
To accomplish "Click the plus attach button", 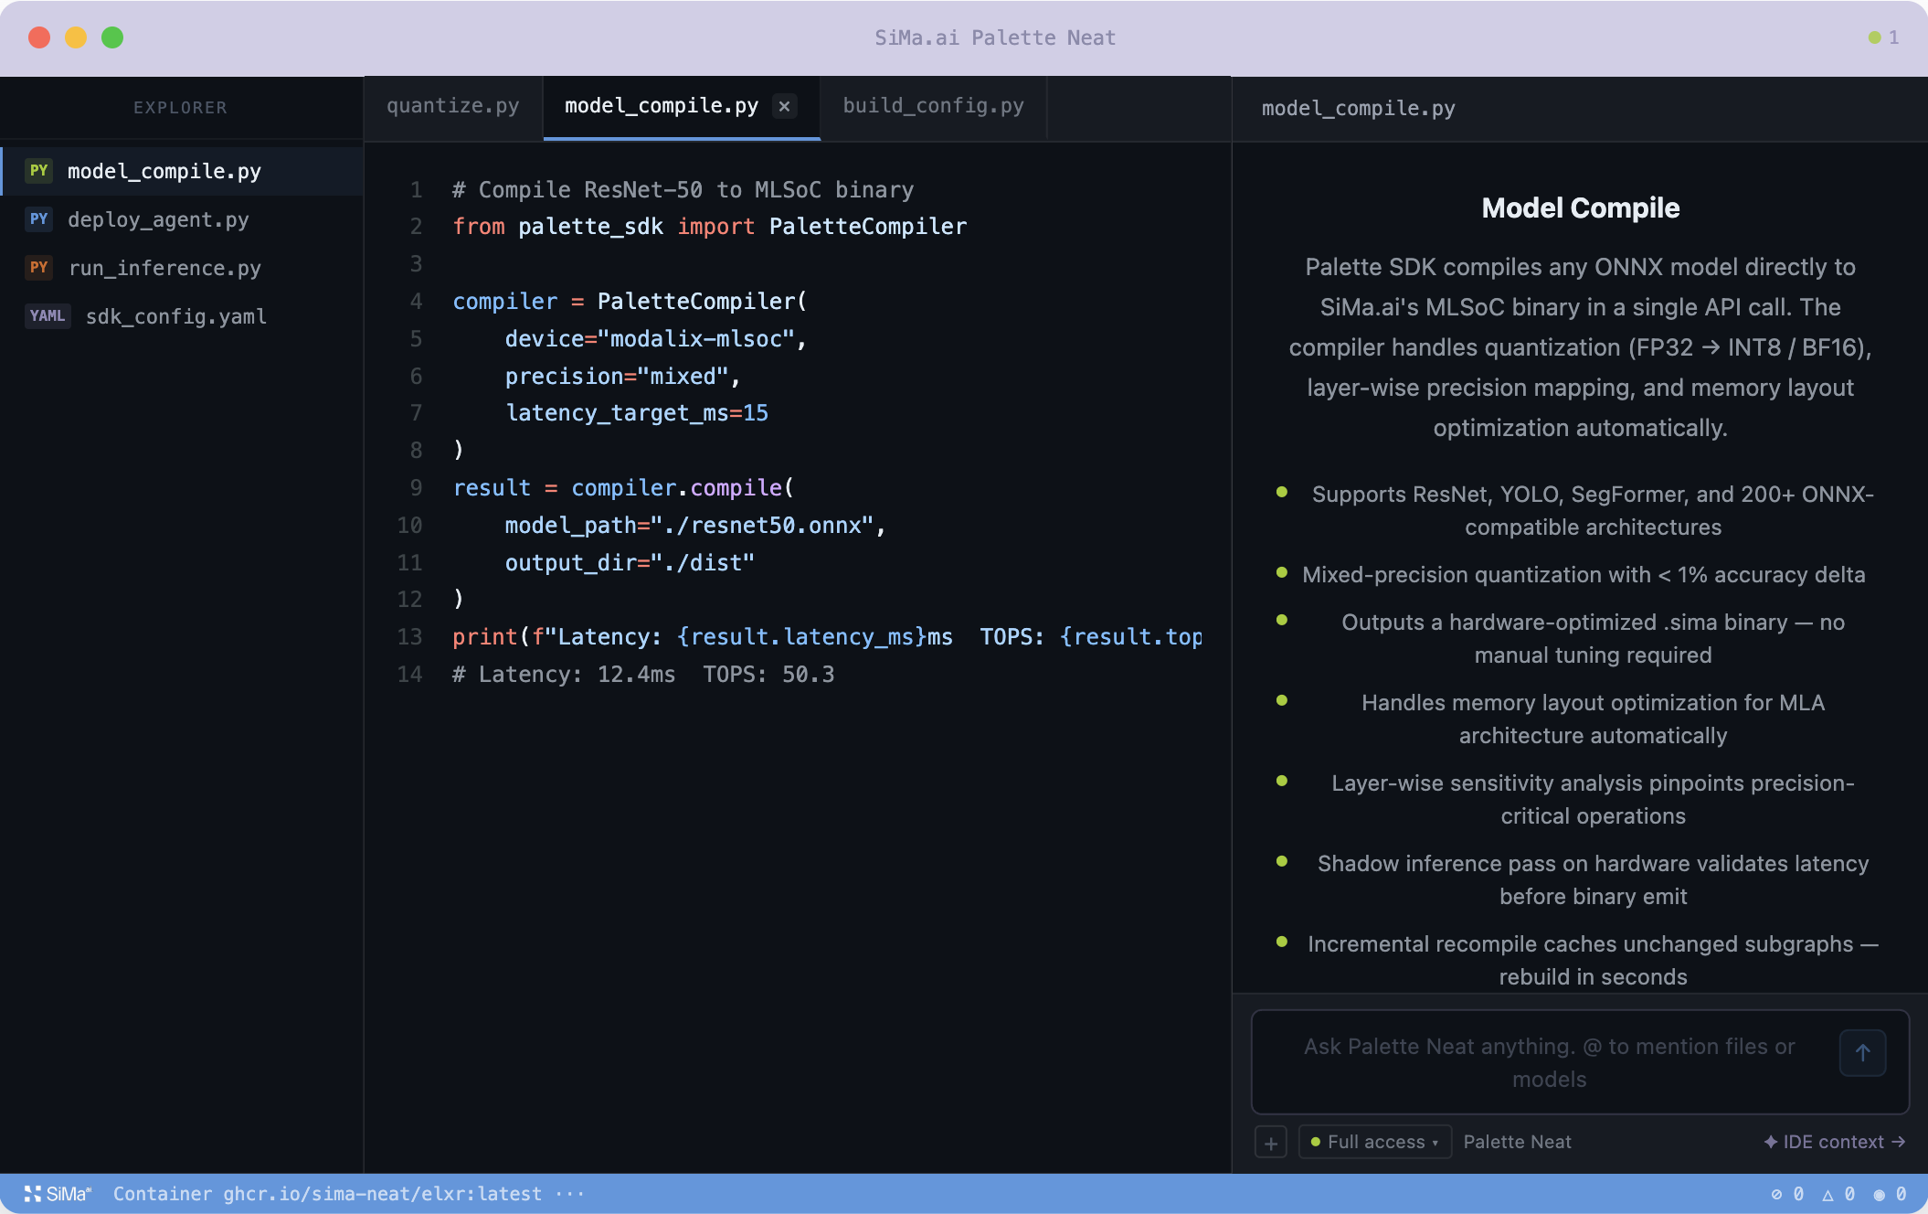I will coord(1271,1143).
